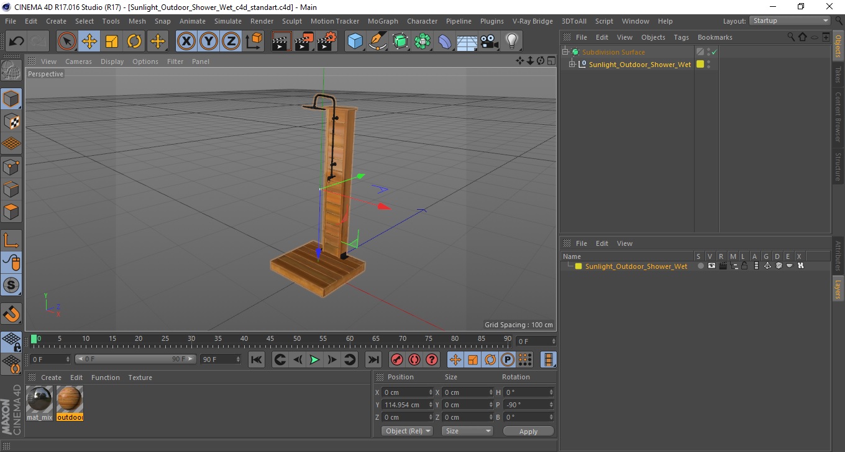Add a Cube primitive object
Viewport: 845px width, 452px height.
coord(355,42)
